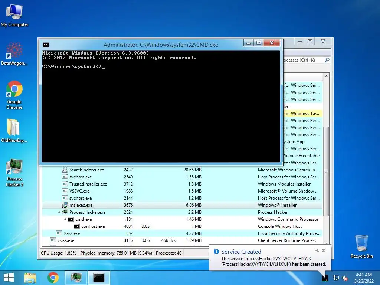Click the process list vertical scrollbar thumb
This screenshot has height=285, width=380.
[326, 171]
